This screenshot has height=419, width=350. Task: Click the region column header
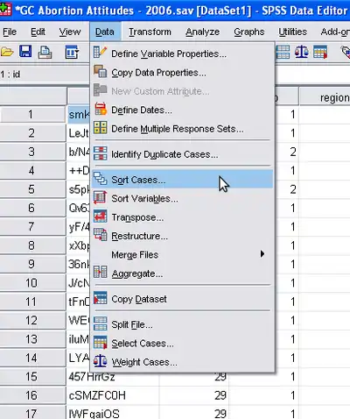pos(325,97)
